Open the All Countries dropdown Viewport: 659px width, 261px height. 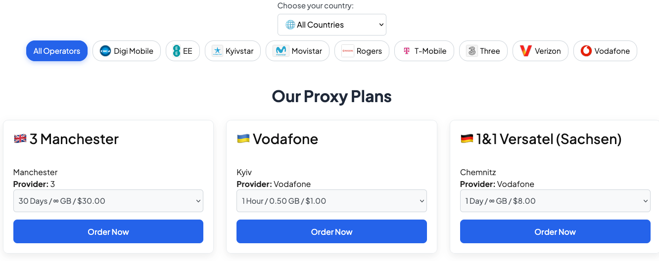(x=332, y=25)
